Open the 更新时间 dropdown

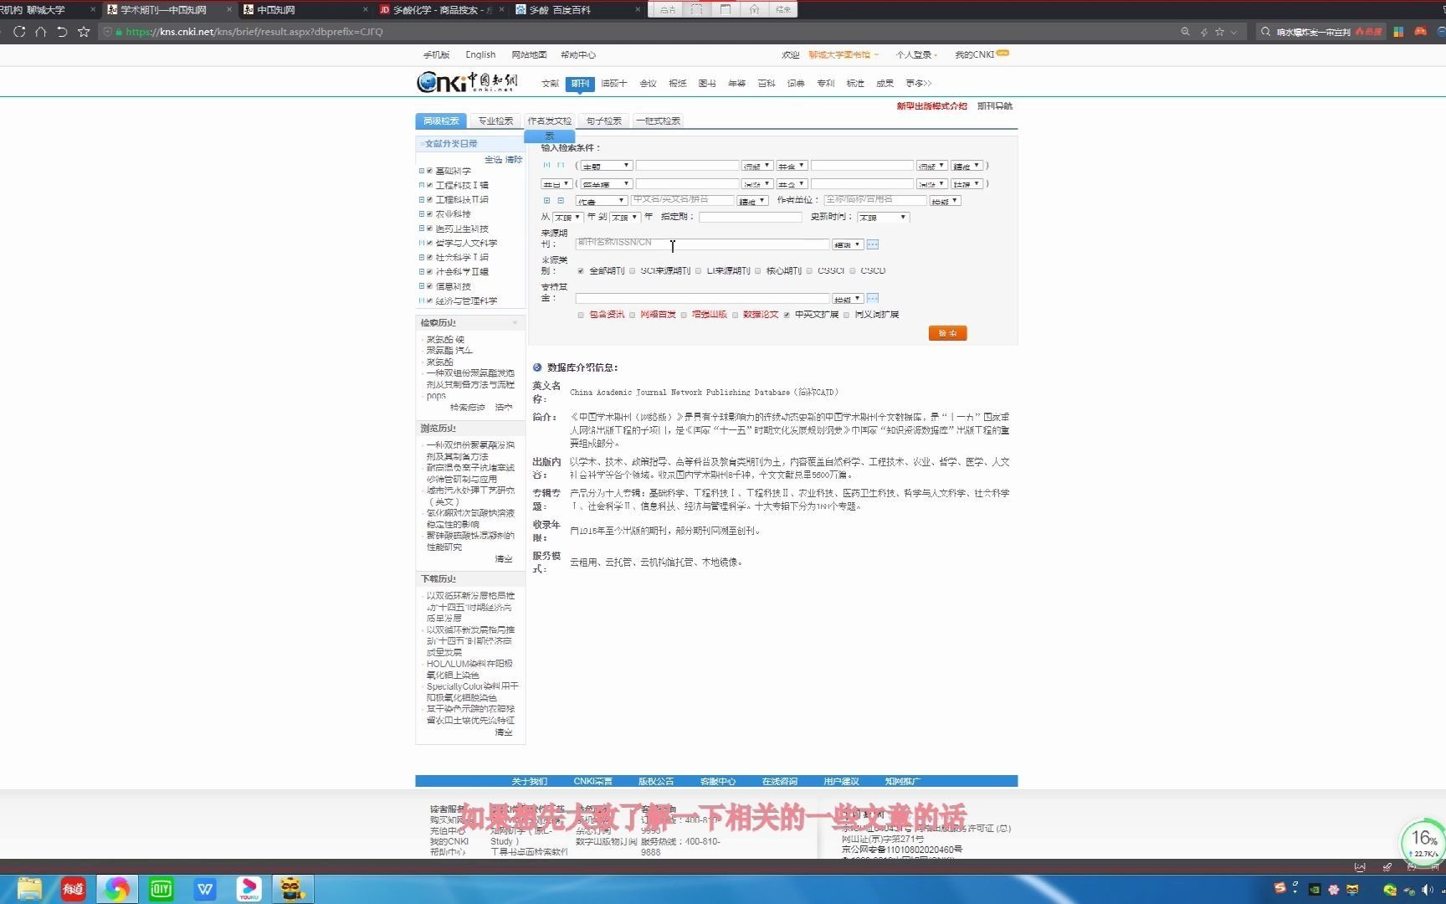(x=883, y=218)
